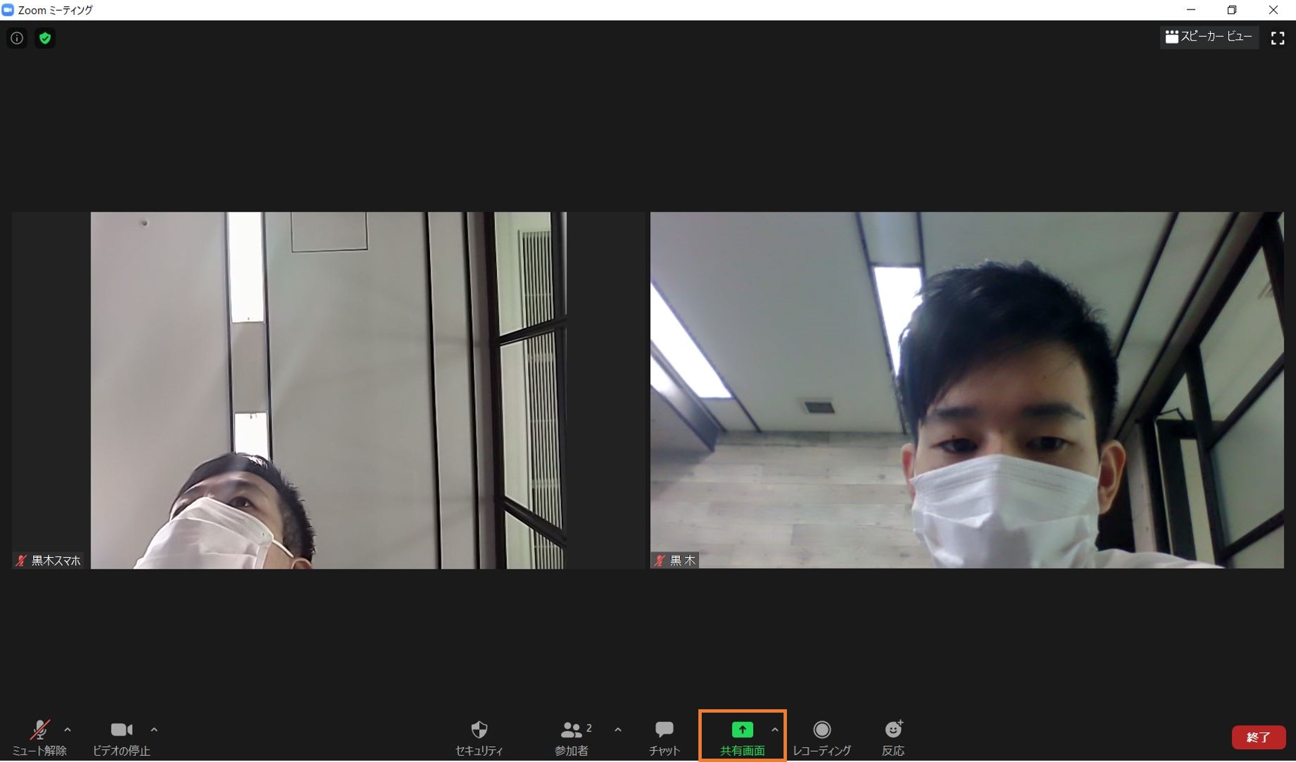Expand arrow next to 参加者
The height and width of the screenshot is (762, 1296).
[x=618, y=730]
